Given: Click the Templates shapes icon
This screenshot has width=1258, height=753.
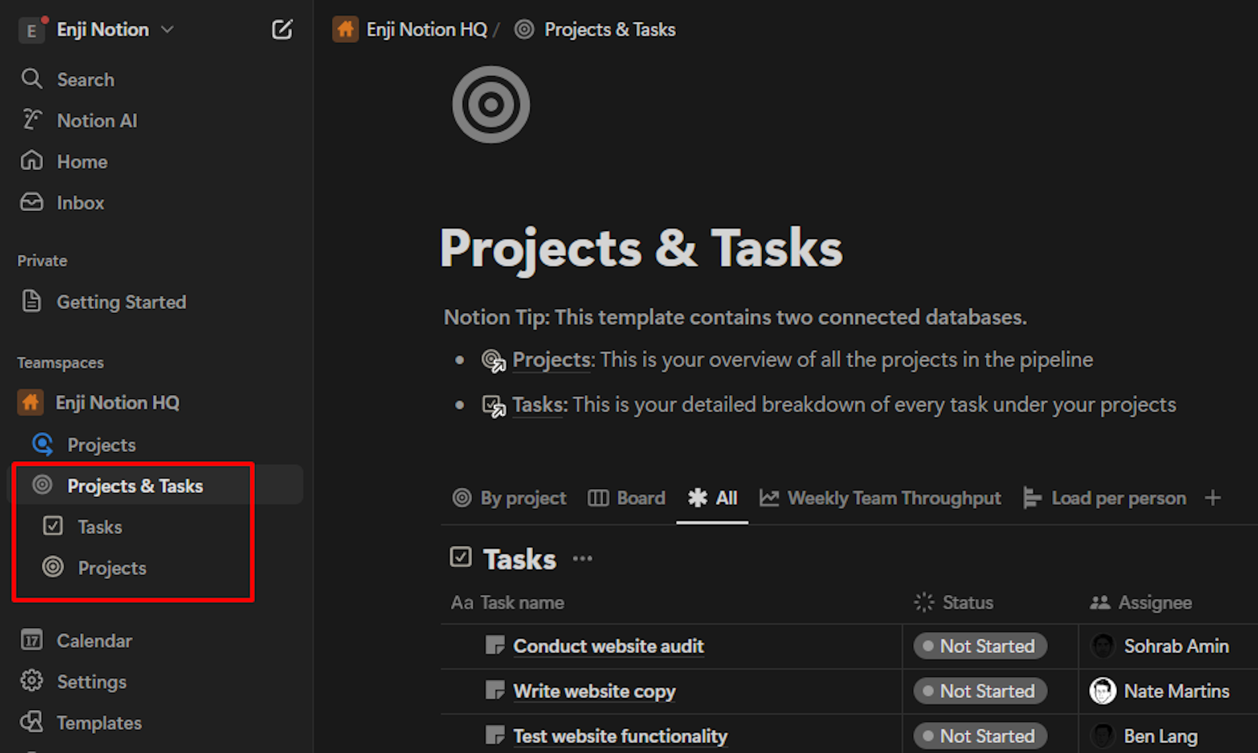Looking at the screenshot, I should pos(31,722).
